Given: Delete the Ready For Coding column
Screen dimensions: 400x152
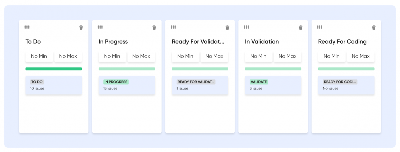Looking at the screenshot, I should click(374, 28).
